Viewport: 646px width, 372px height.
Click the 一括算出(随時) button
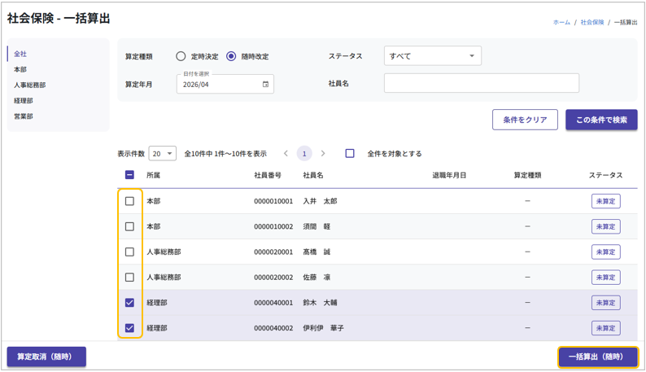click(597, 357)
